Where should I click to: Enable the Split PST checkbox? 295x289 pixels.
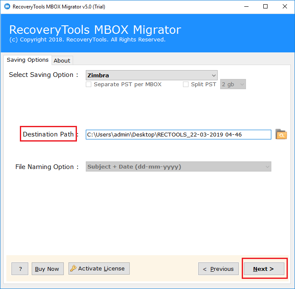click(186, 84)
